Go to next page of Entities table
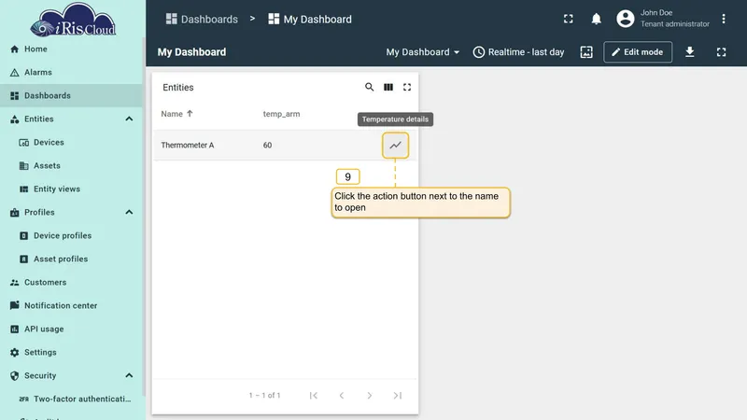This screenshot has height=420, width=747. (369, 395)
